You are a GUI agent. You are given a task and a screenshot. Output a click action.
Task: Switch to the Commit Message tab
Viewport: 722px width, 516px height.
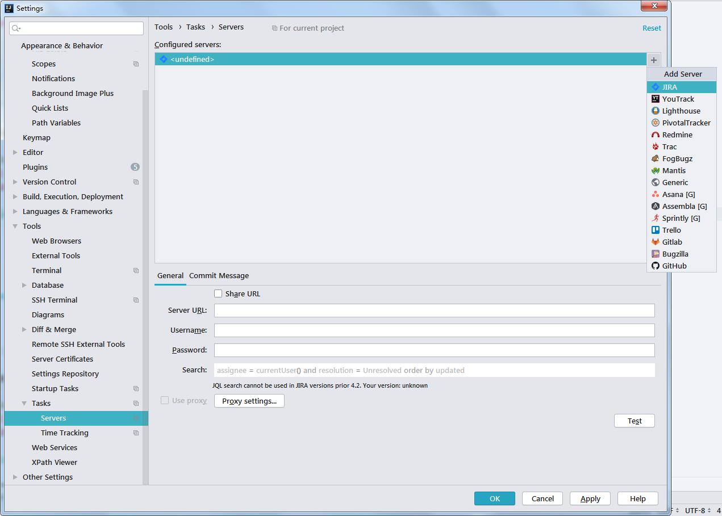click(219, 275)
